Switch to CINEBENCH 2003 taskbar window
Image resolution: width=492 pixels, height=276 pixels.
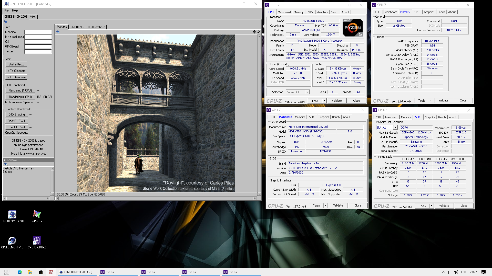point(77,272)
